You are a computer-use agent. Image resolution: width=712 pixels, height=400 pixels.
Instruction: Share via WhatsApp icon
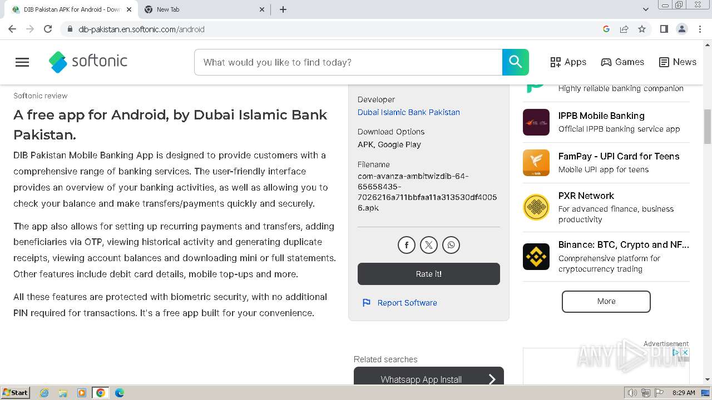click(451, 245)
